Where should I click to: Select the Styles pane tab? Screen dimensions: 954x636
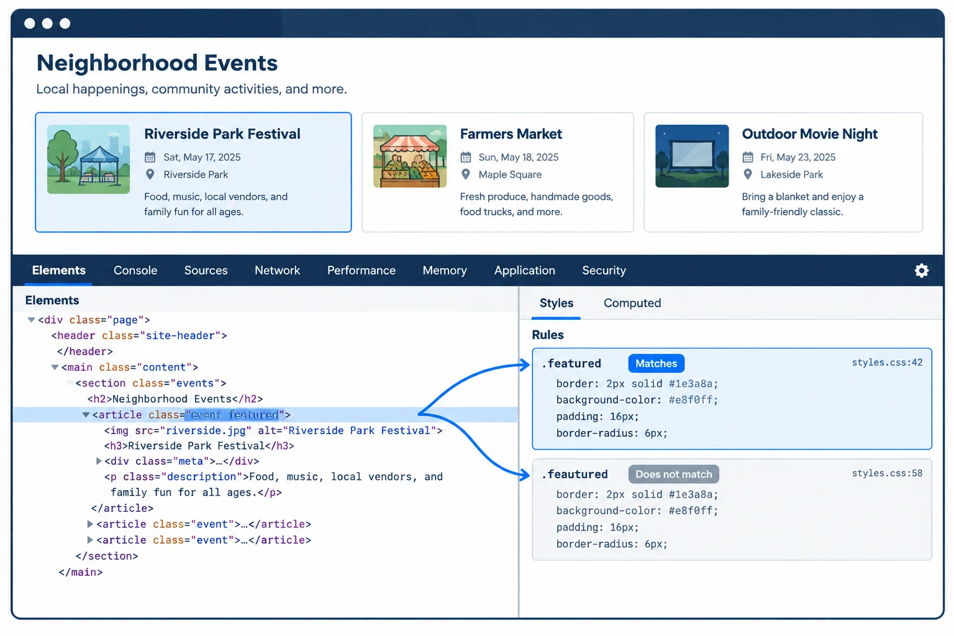[556, 303]
